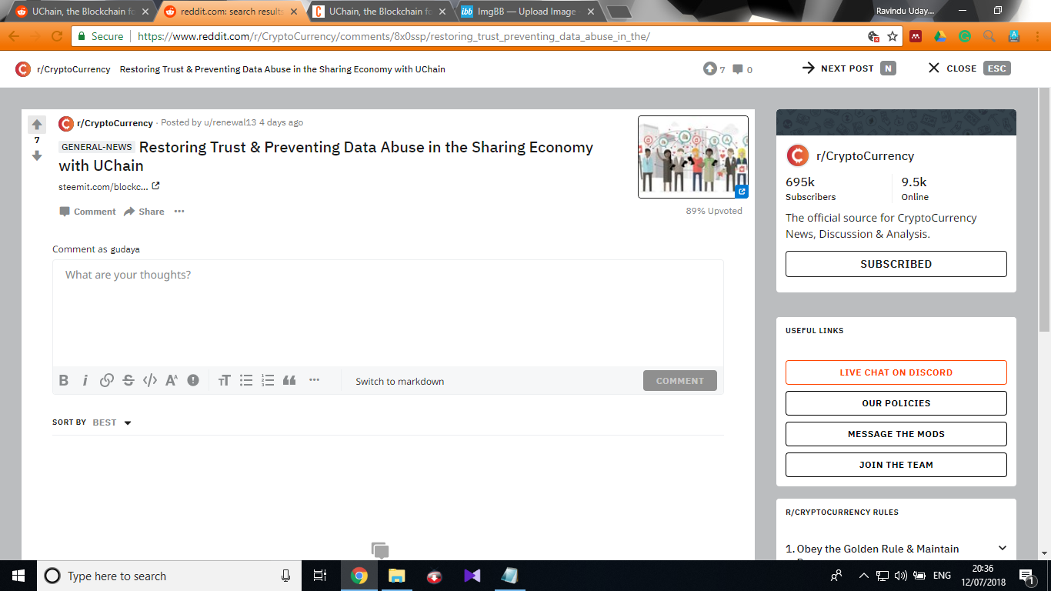Reload the page
Viewport: 1051px width, 591px height.
[x=57, y=36]
